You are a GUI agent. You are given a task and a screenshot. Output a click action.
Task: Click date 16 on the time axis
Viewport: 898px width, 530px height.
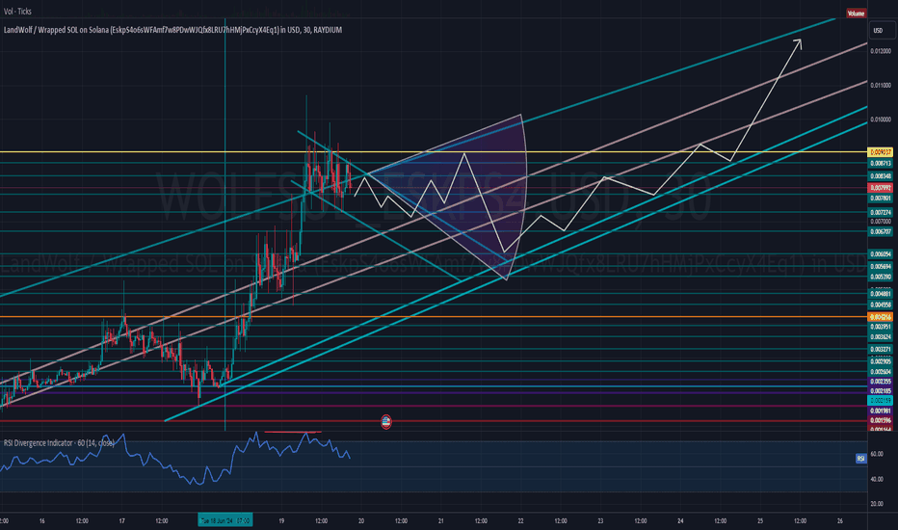point(41,520)
